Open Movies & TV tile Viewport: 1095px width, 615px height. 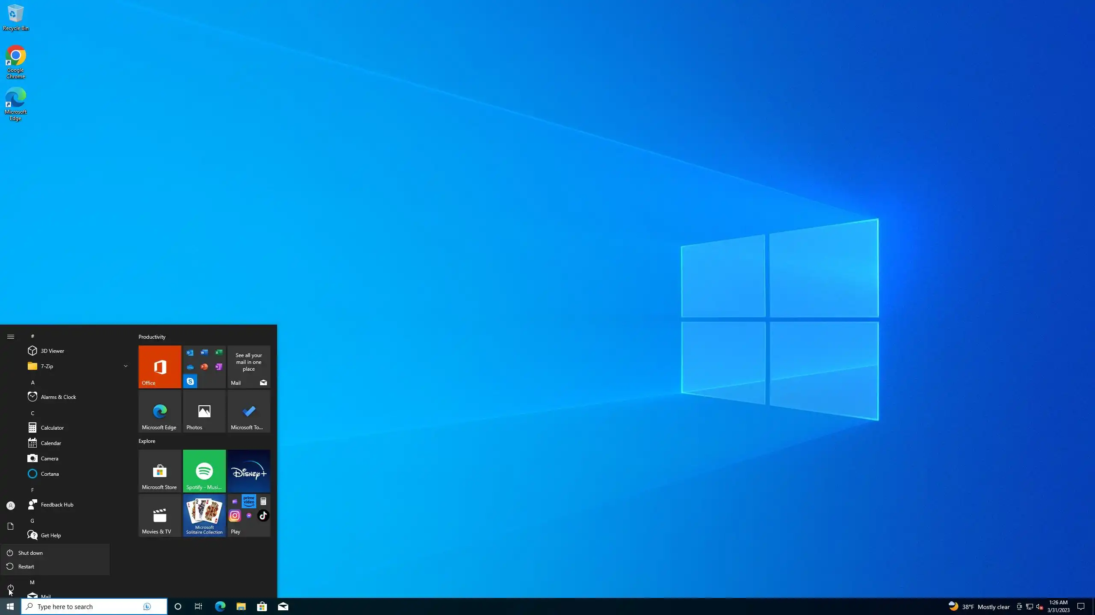[x=160, y=515]
